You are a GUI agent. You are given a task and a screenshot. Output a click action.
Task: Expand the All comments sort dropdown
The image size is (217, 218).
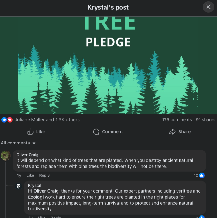[18, 143]
